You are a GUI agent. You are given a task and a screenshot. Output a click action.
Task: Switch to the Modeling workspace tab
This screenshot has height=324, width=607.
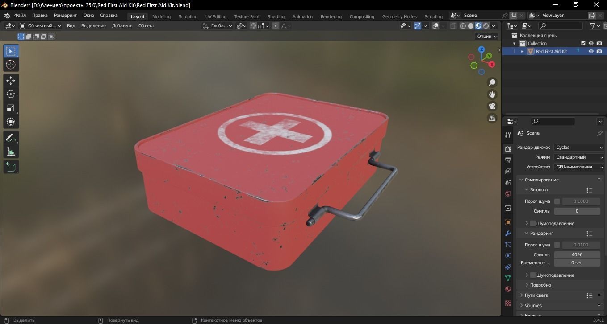161,16
